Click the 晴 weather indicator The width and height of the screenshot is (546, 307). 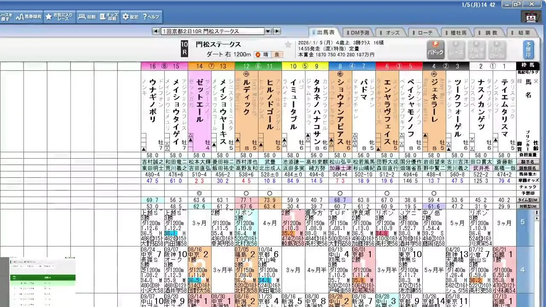coord(263,54)
